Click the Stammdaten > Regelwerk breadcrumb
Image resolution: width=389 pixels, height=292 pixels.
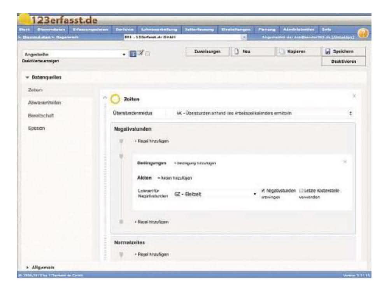point(49,37)
